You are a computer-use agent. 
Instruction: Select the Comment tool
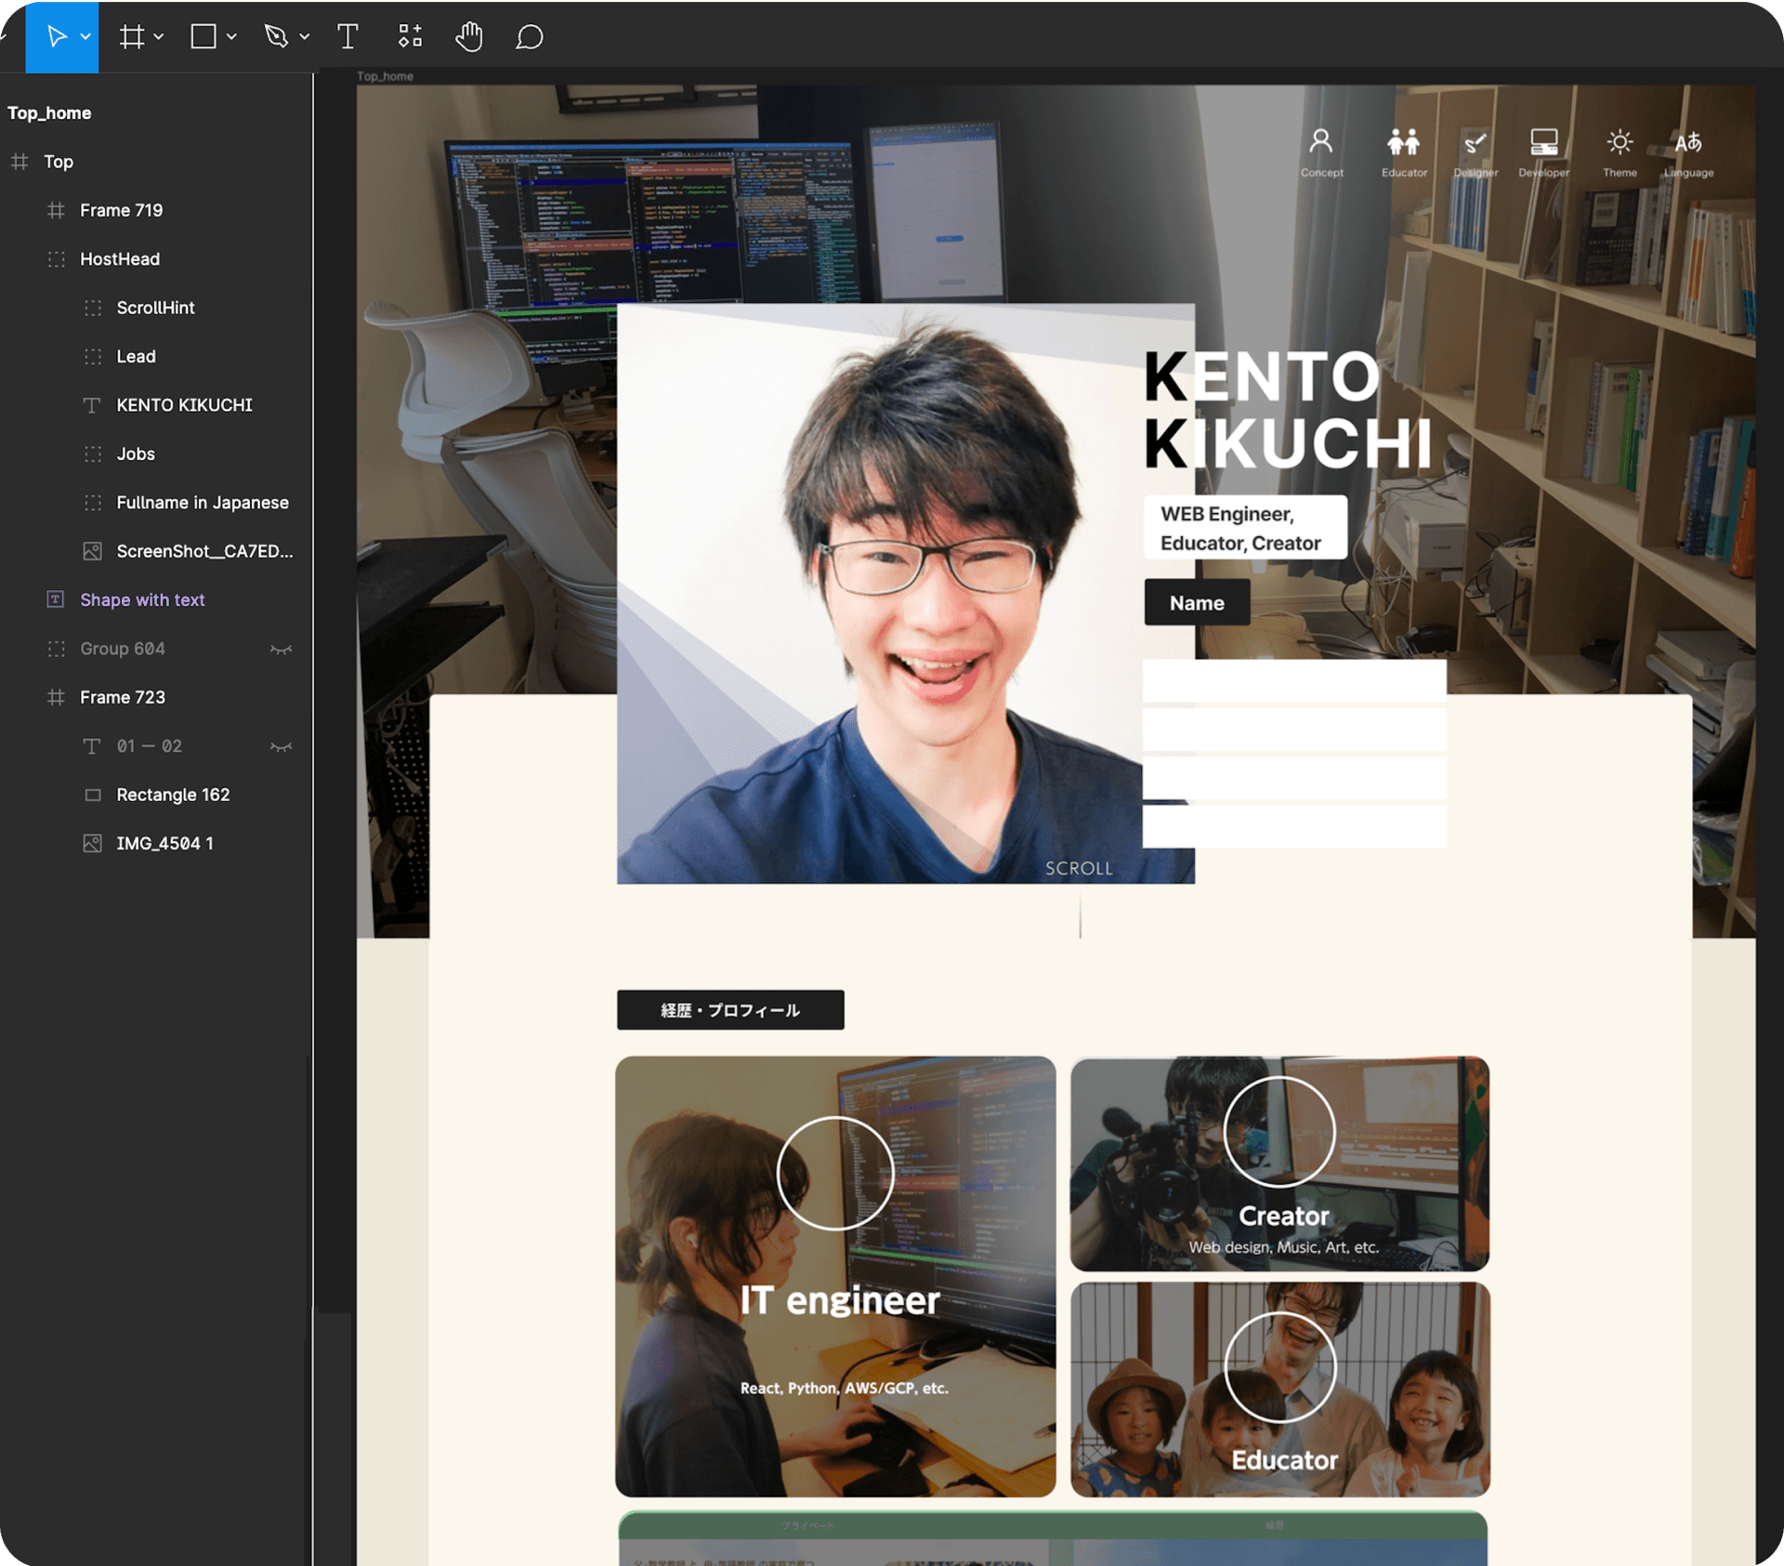coord(529,37)
